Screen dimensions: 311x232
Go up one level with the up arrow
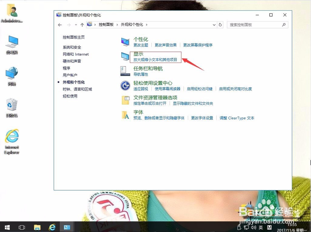click(x=82, y=25)
